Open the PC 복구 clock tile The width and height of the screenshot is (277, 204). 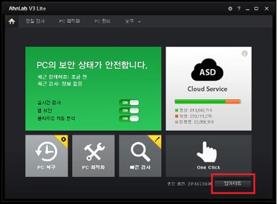(47, 156)
